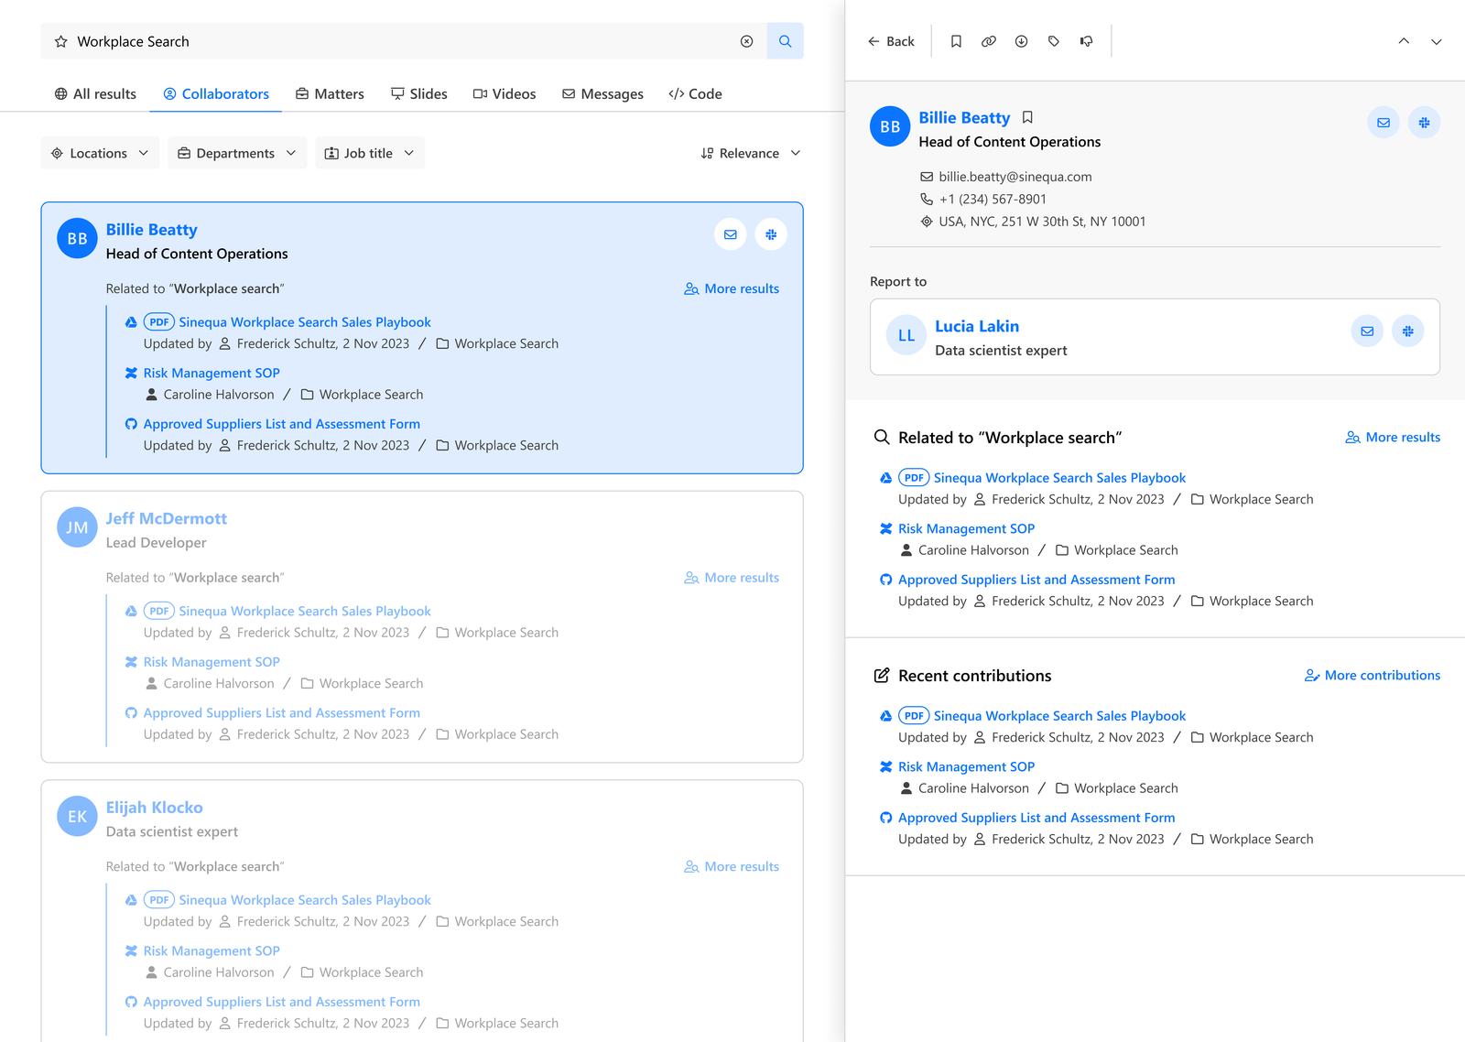
Task: Click into the Workplace Search input field
Action: [x=403, y=41]
